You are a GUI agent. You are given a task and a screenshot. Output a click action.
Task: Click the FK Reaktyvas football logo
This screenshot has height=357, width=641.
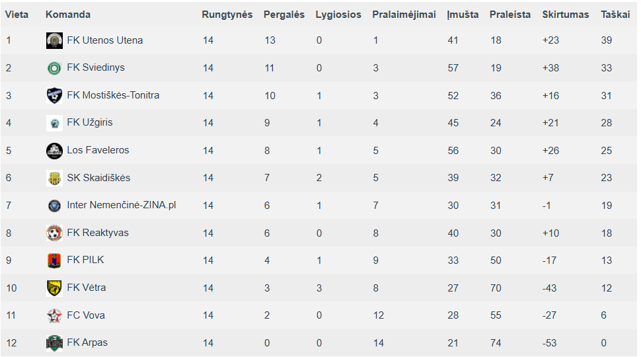click(54, 233)
